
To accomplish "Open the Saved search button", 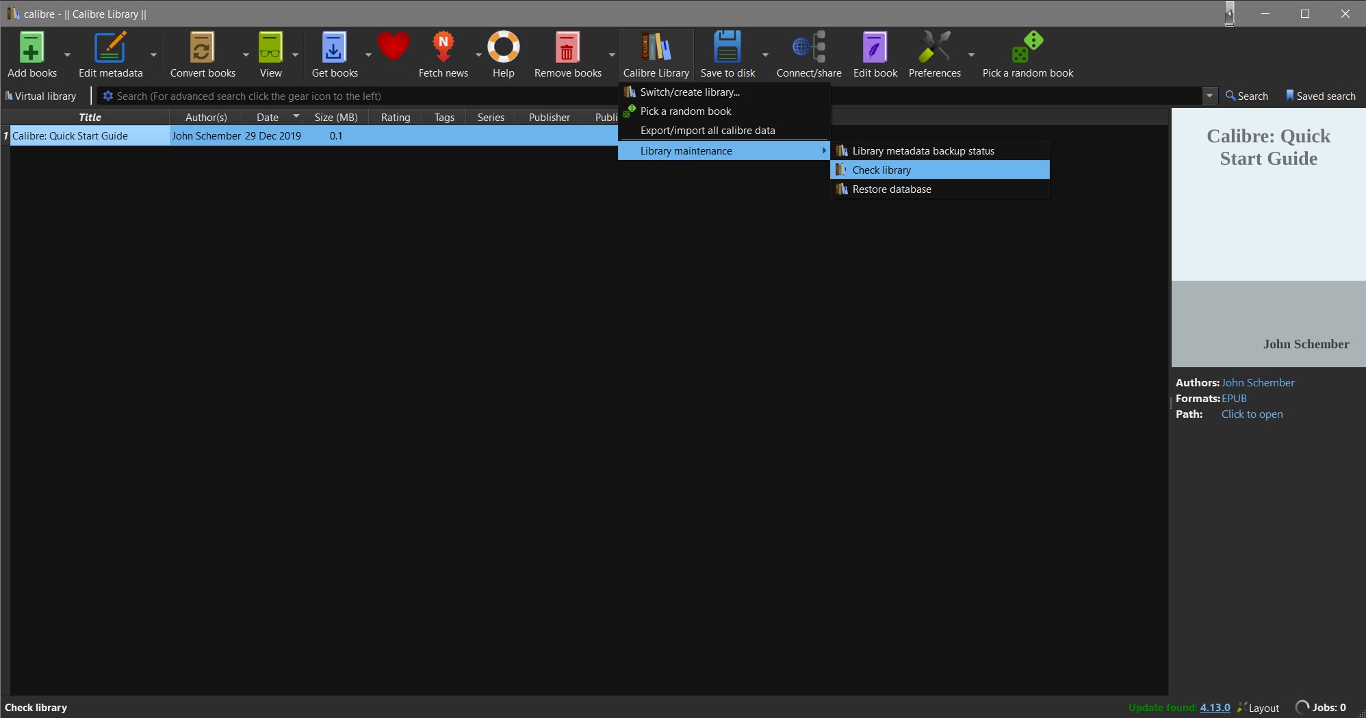I will [x=1320, y=96].
